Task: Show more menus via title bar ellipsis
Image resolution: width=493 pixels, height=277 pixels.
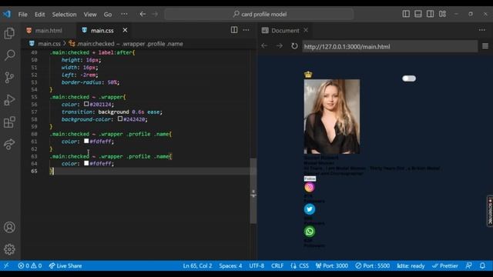Action: 124,14
